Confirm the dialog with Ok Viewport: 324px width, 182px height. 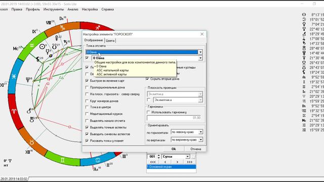[x=174, y=149]
